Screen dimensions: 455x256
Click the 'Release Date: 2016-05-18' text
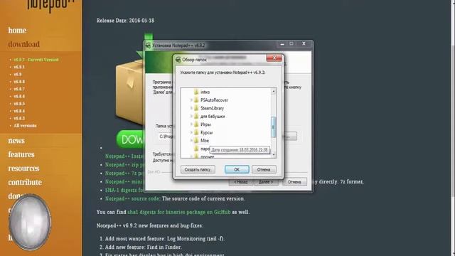click(125, 21)
